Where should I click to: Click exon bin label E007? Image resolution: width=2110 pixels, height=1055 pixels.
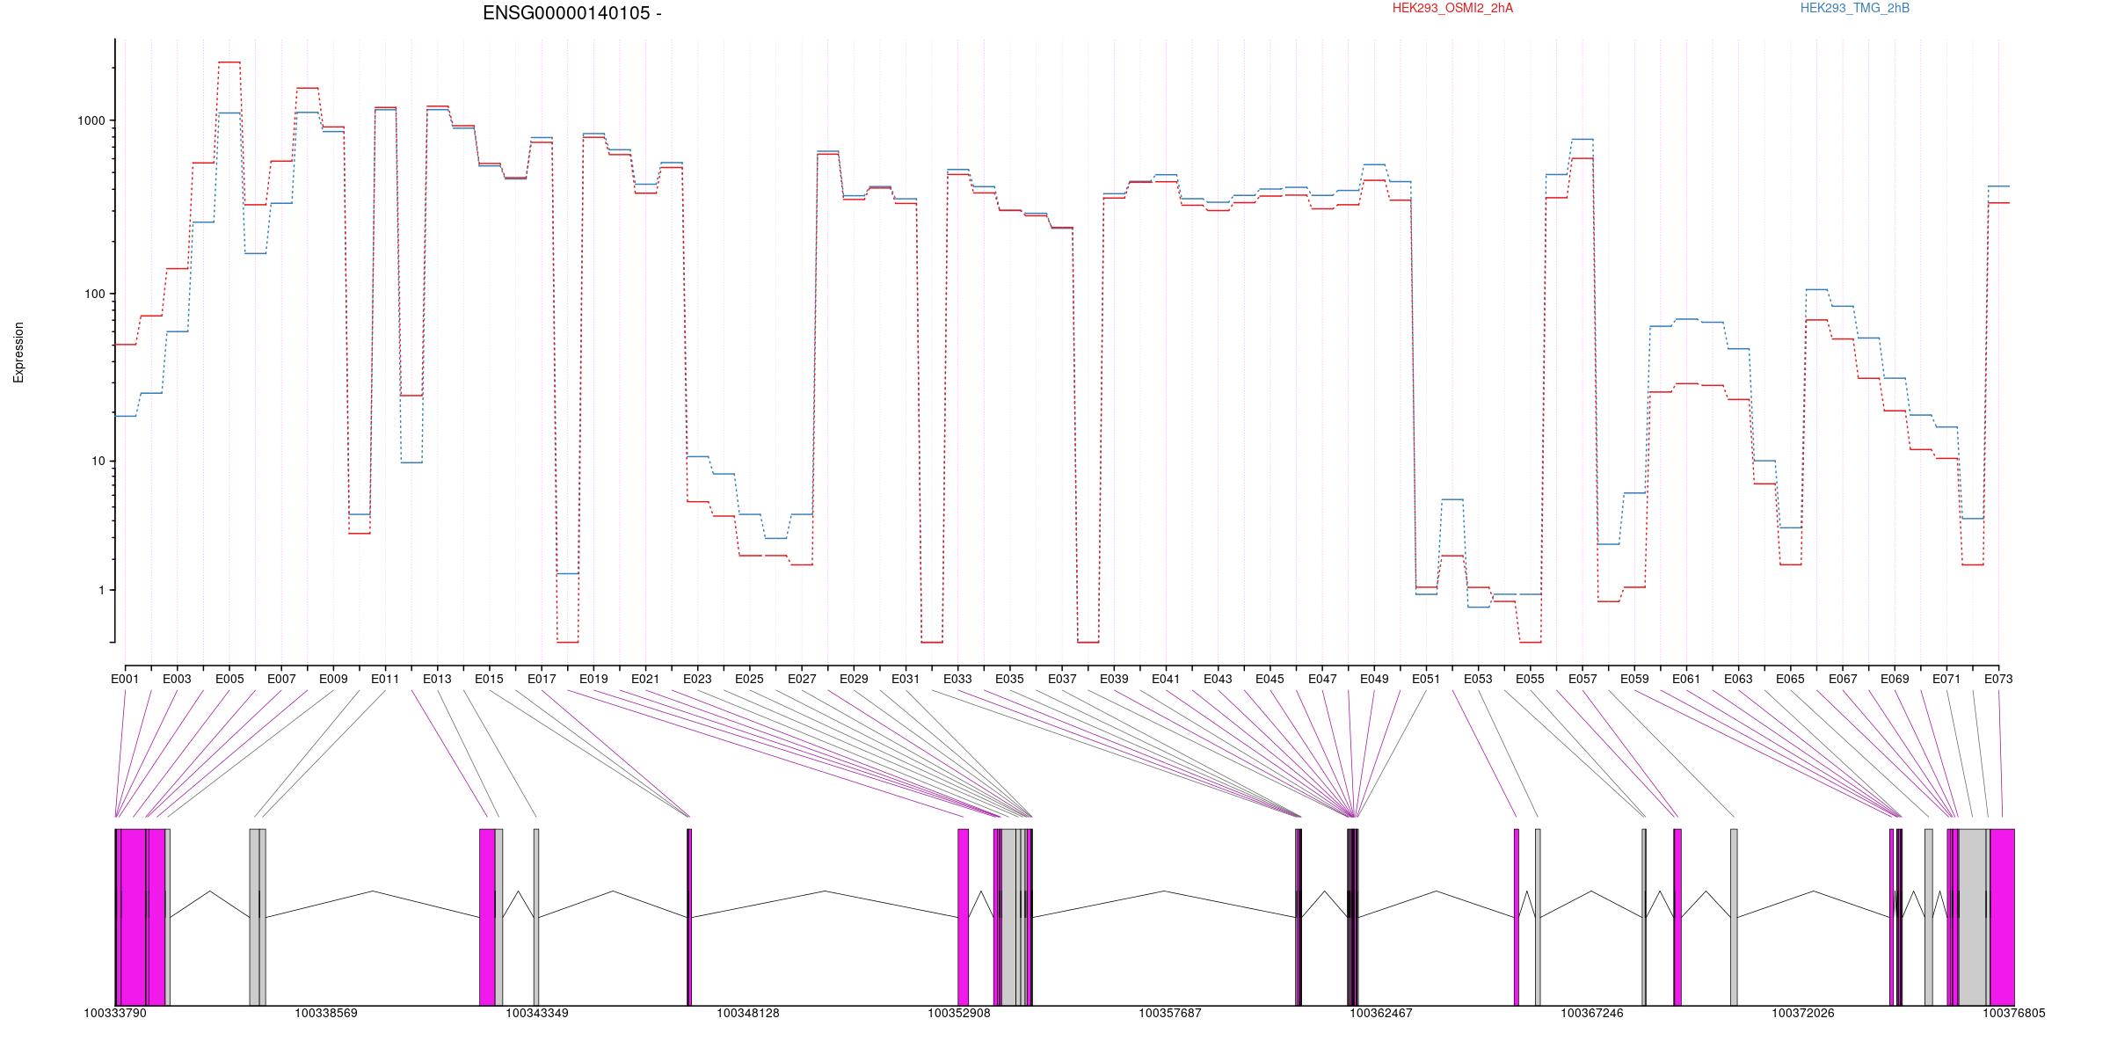pos(281,679)
